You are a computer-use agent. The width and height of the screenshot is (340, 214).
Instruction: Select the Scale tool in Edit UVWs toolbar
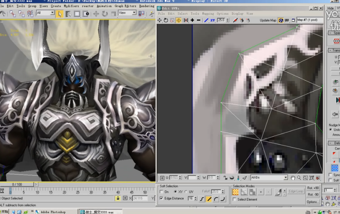[x=172, y=20]
